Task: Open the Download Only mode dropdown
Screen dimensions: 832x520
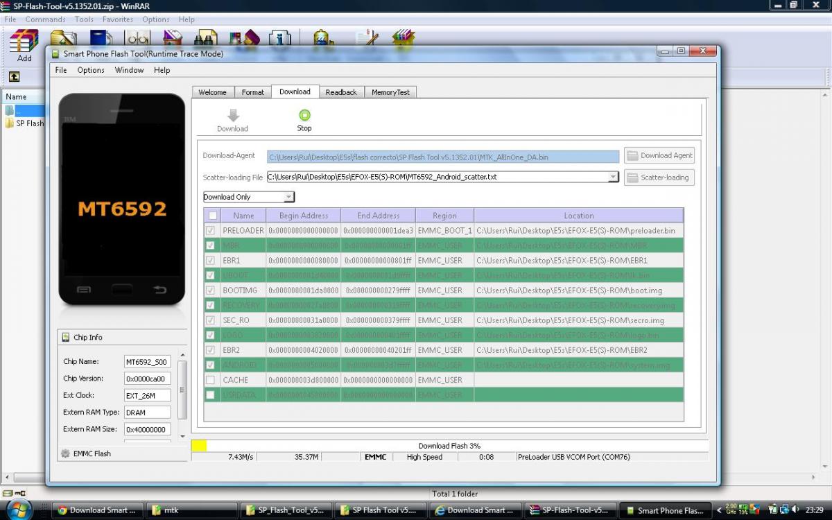Action: coord(289,197)
